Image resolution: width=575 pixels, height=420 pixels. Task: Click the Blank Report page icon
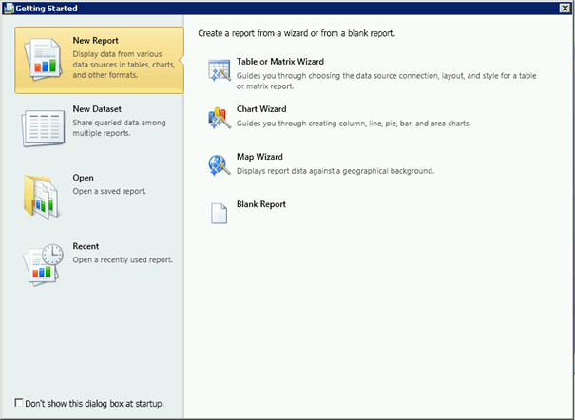coord(220,213)
